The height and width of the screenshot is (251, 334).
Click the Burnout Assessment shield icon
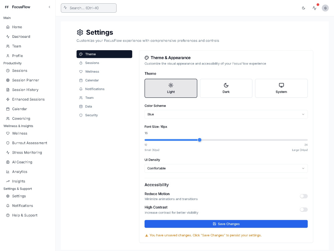[8, 143]
